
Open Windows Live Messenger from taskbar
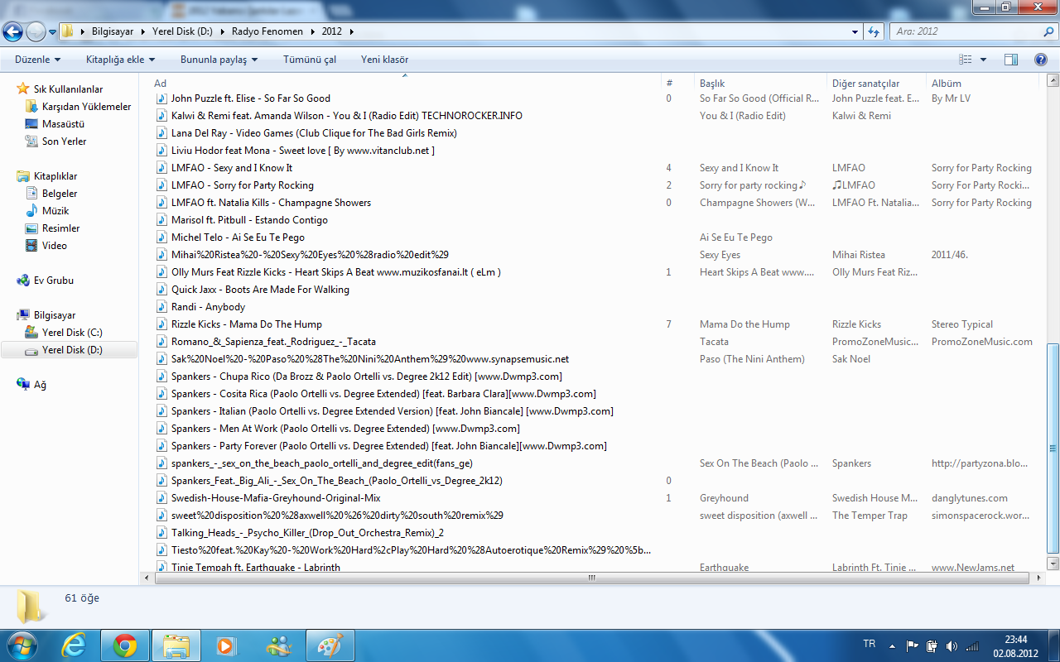tap(278, 645)
